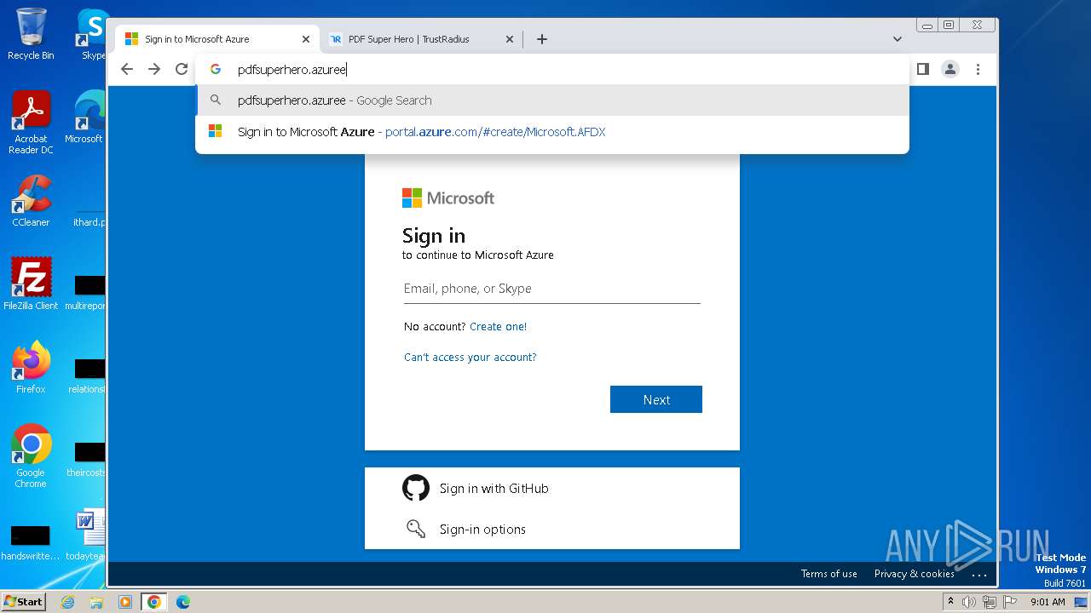This screenshot has width=1091, height=613.
Task: Open Windows Media Player from taskbar
Action: pos(125,602)
